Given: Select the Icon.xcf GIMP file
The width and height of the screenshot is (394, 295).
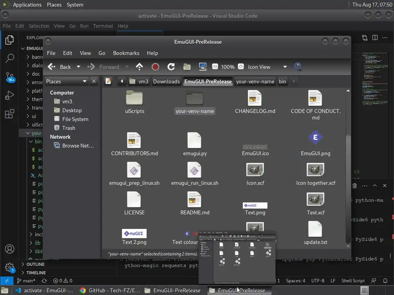Looking at the screenshot, I should click(255, 170).
